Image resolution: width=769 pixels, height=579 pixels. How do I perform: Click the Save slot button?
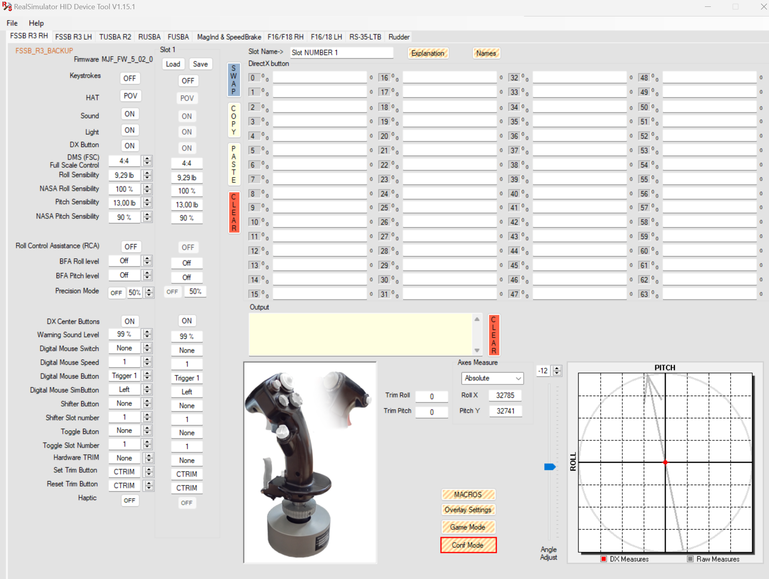click(x=200, y=64)
